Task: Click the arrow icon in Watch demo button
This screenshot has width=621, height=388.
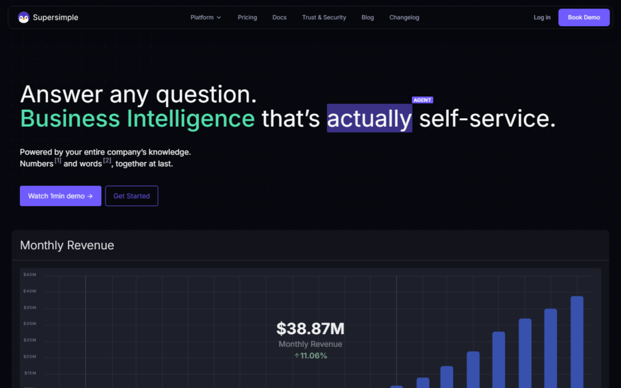Action: click(90, 196)
